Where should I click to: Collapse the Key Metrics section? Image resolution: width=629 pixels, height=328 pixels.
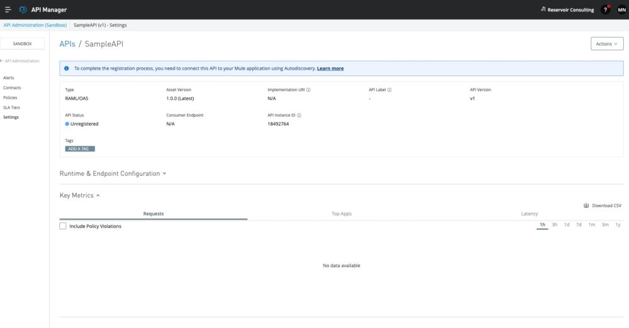pyautogui.click(x=79, y=195)
